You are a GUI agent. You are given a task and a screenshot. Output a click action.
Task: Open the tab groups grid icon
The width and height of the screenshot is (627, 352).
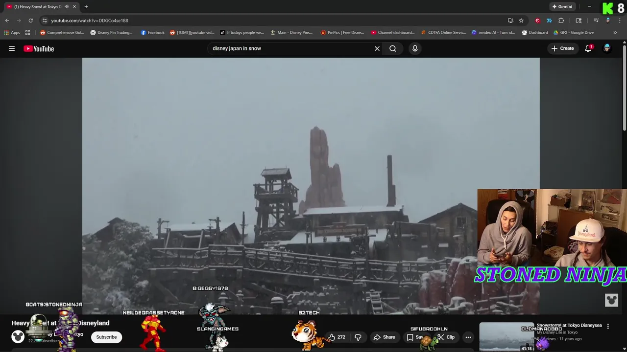coord(27,33)
